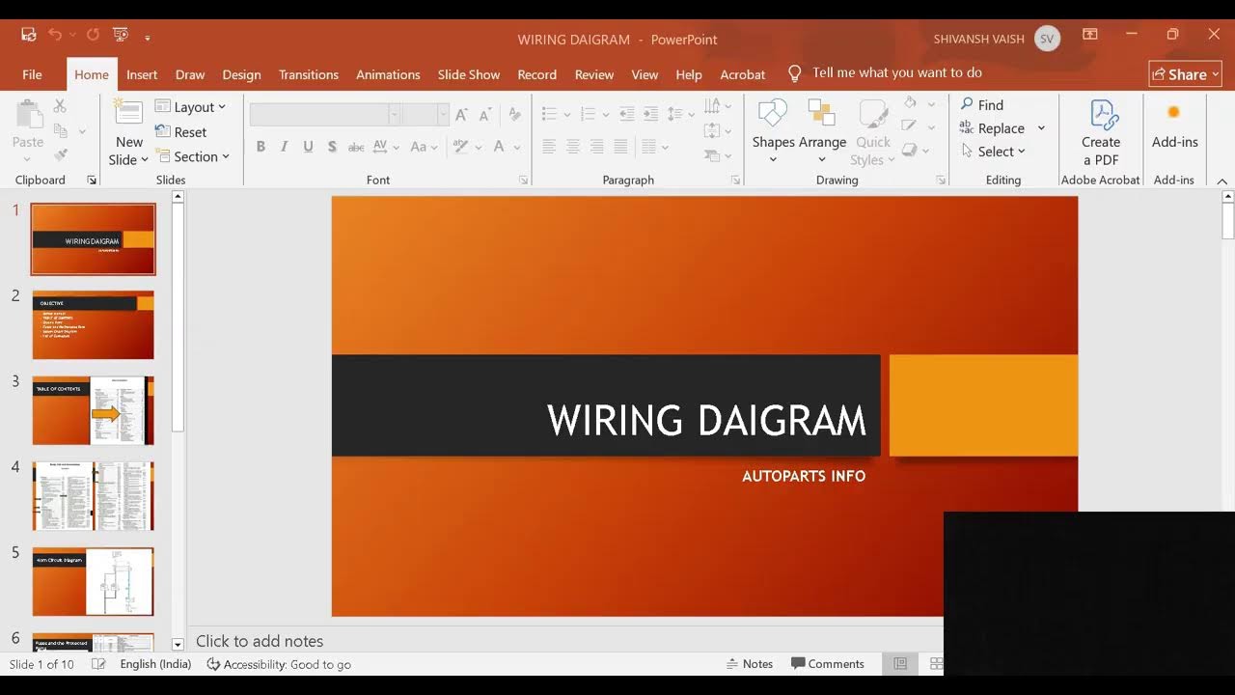Click the Save icon in title bar

pos(29,35)
